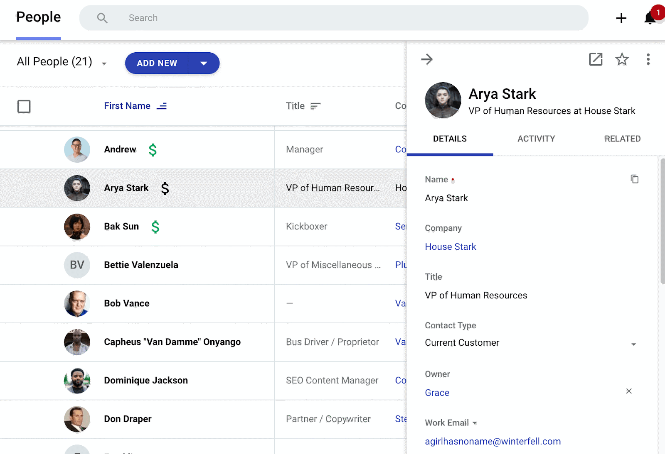
Task: Select the Bob Vance row name
Action: (x=127, y=303)
